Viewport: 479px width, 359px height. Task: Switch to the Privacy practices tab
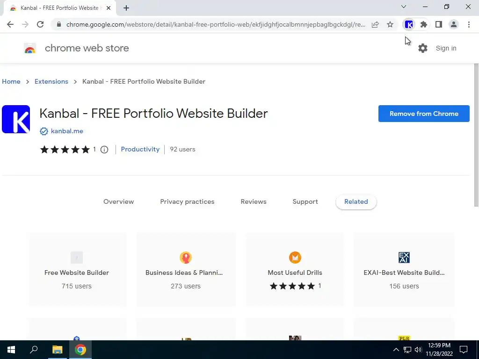187,202
